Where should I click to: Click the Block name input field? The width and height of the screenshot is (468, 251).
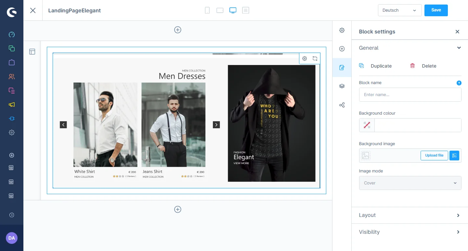tap(410, 95)
